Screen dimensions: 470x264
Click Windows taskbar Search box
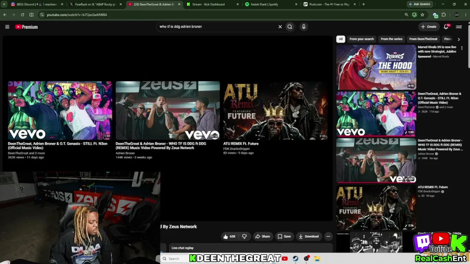[174, 258]
